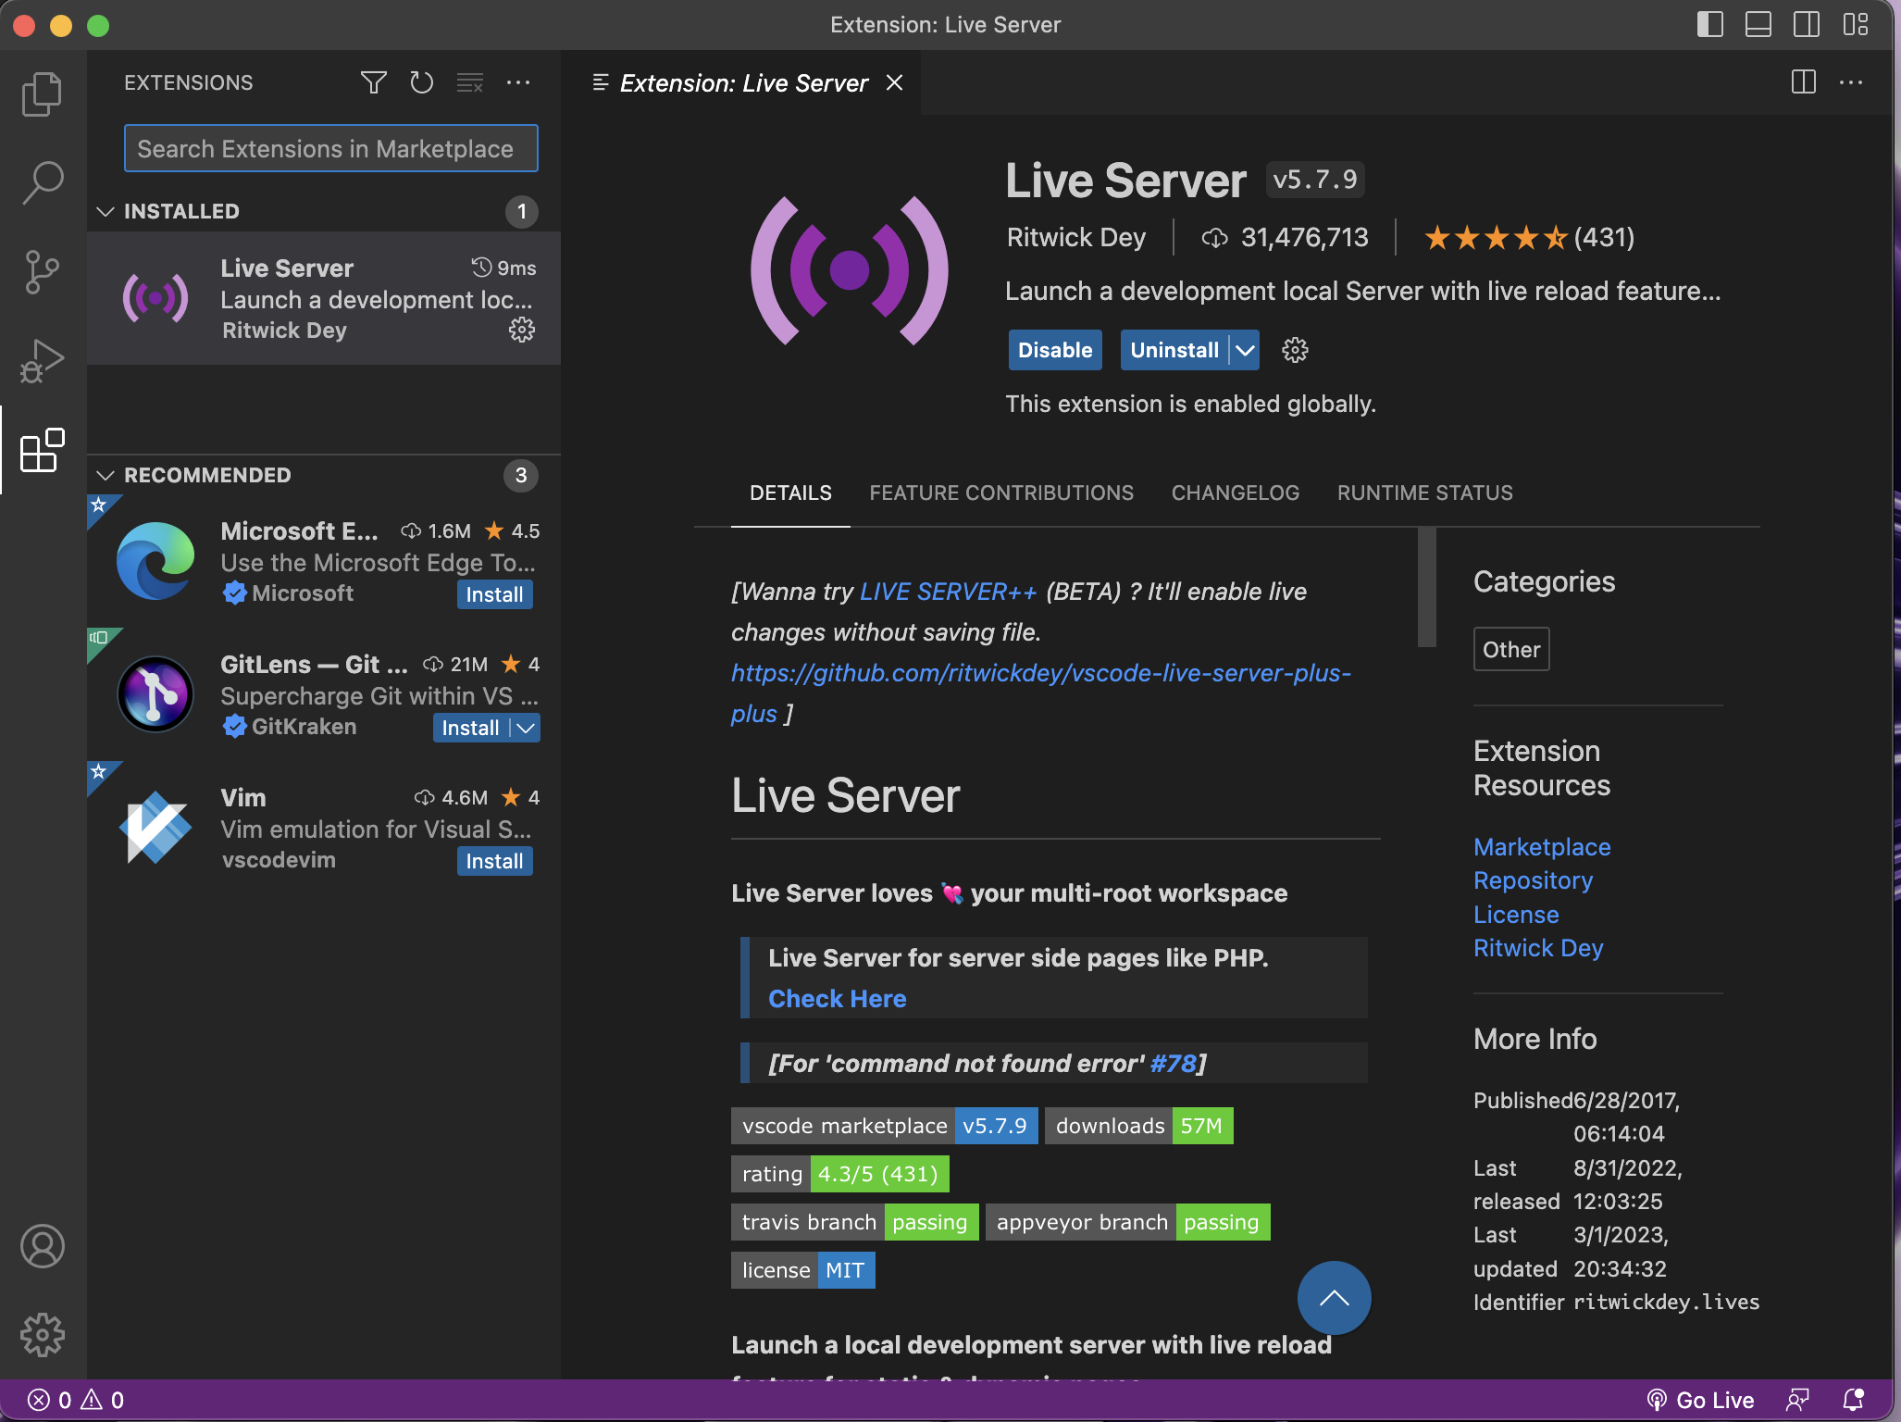Image resolution: width=1901 pixels, height=1422 pixels.
Task: Click errors and warnings status indicator
Action: (76, 1400)
